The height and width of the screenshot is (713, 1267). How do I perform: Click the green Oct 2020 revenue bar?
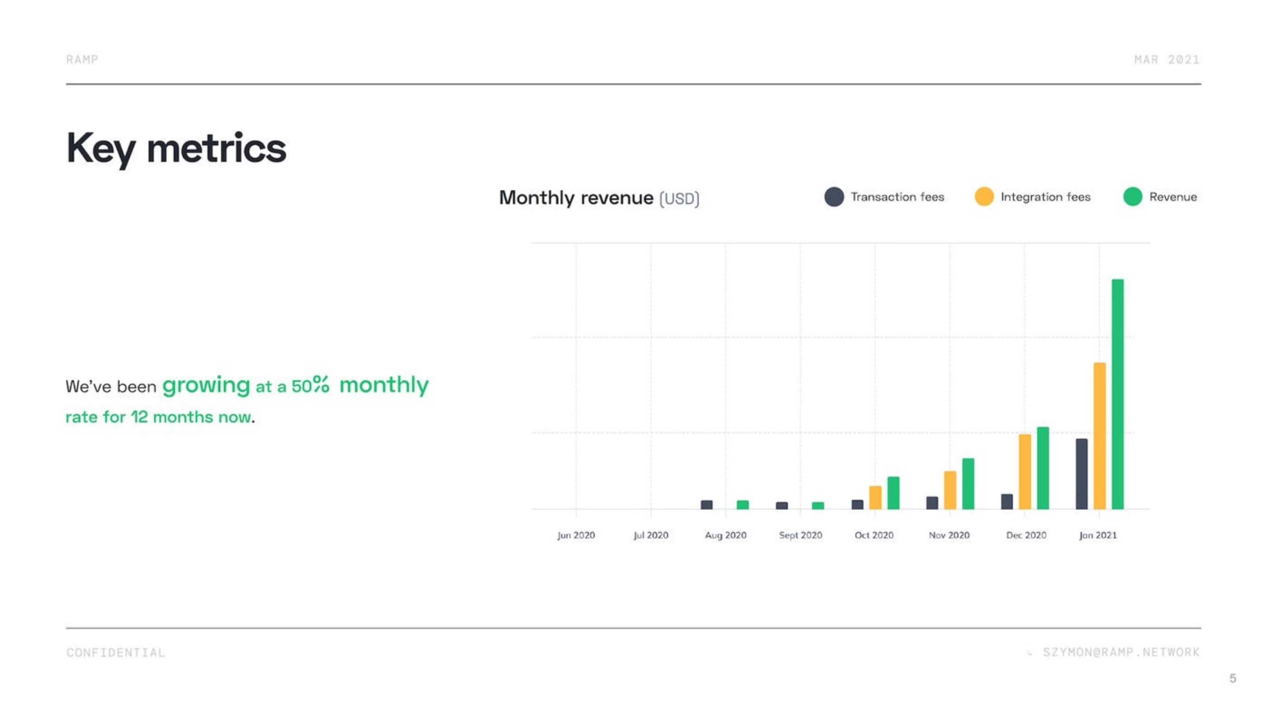pos(893,493)
